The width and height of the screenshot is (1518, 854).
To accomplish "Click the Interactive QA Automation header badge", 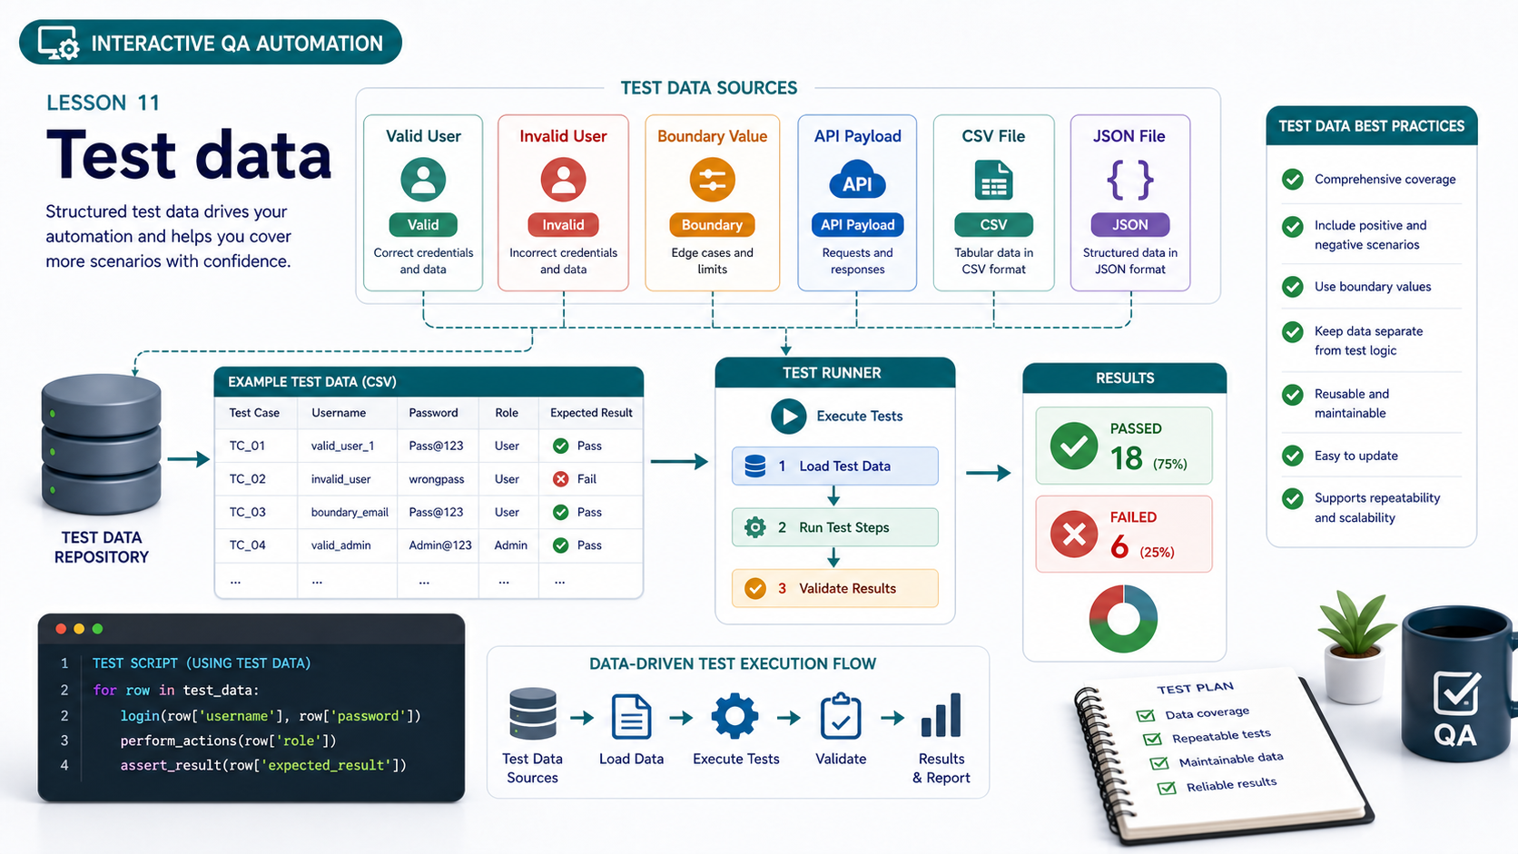I will pyautogui.click(x=211, y=43).
